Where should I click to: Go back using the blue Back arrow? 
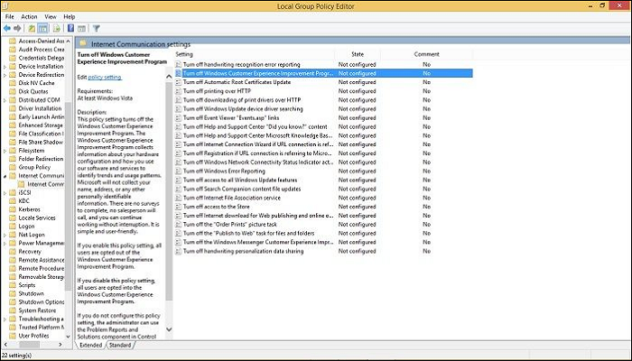7,28
